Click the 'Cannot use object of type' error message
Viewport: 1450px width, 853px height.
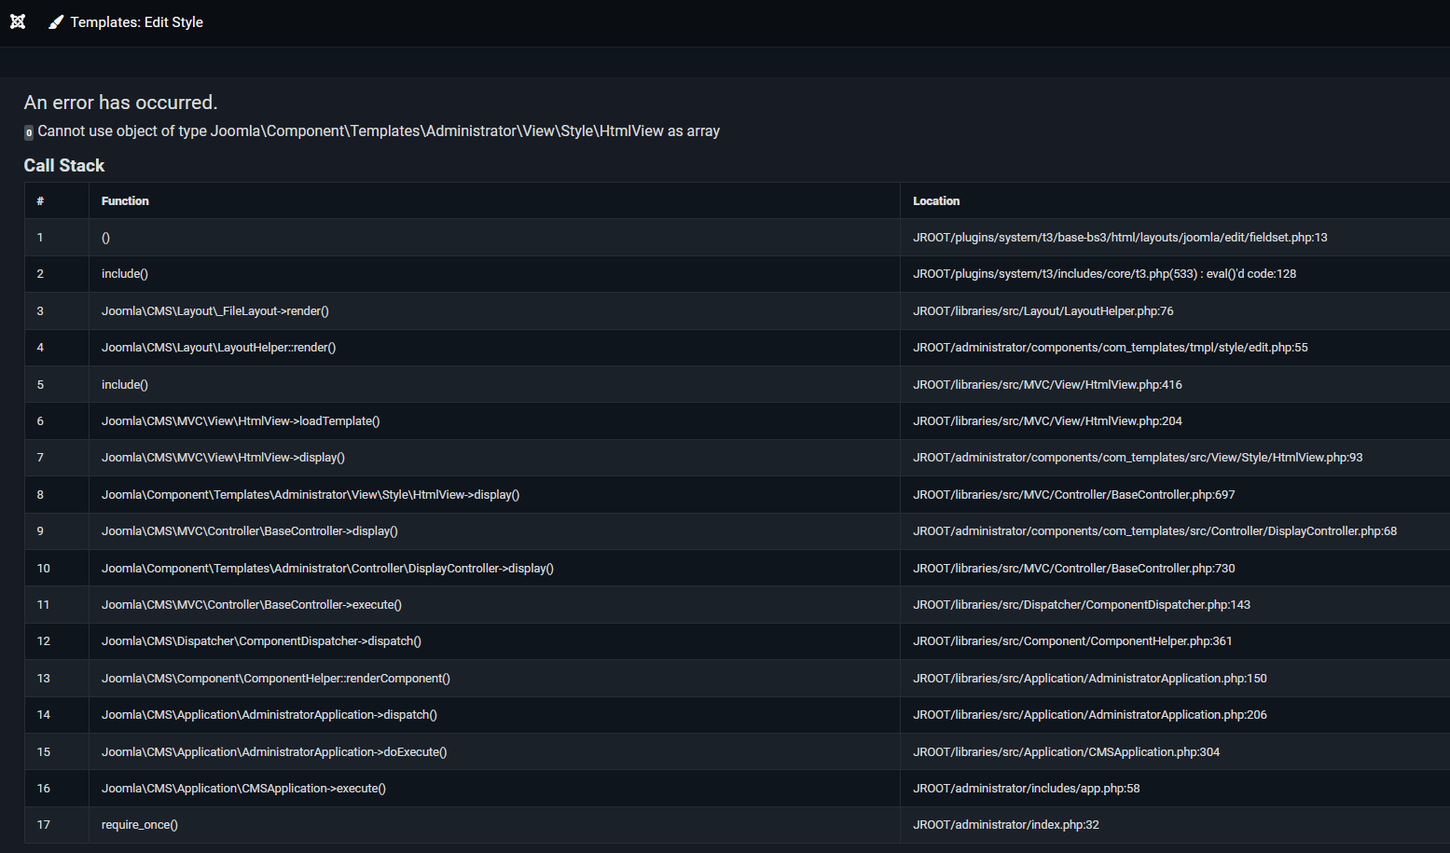[x=379, y=131]
